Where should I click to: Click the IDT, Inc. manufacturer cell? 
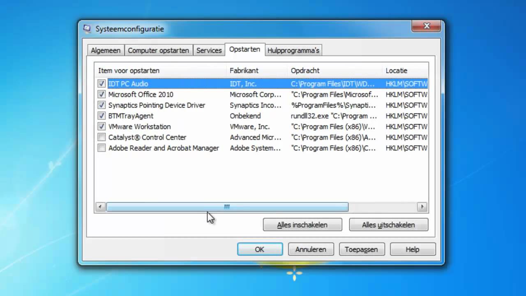click(x=243, y=84)
